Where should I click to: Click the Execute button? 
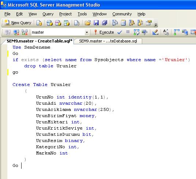104,32
